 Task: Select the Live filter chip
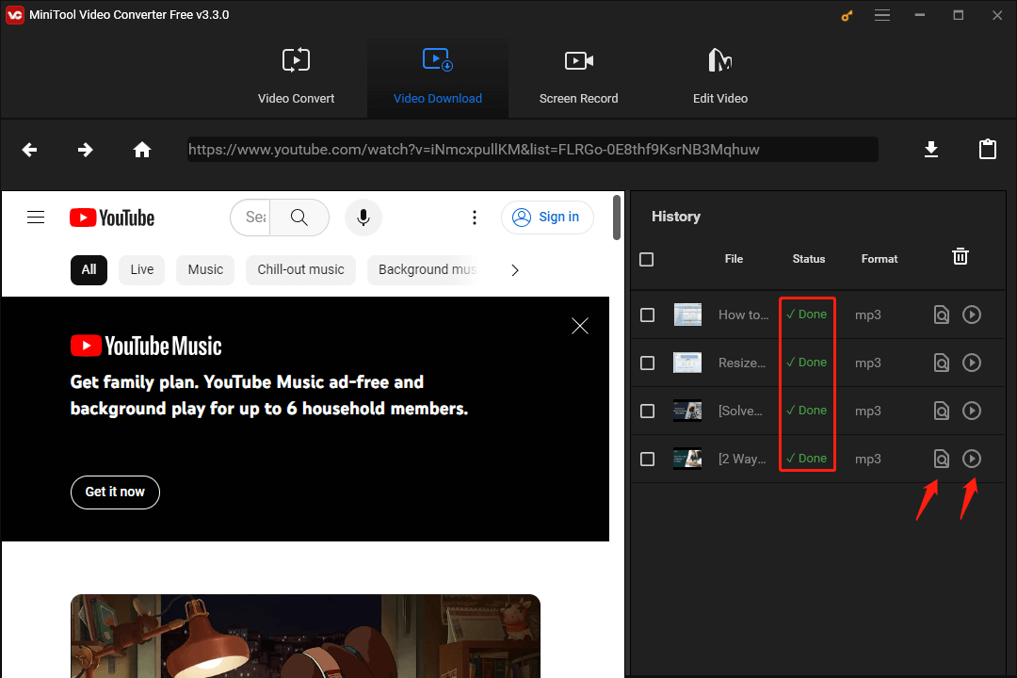click(141, 270)
